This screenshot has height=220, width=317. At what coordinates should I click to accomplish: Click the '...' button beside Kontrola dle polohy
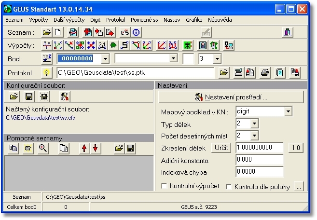[x=299, y=187]
